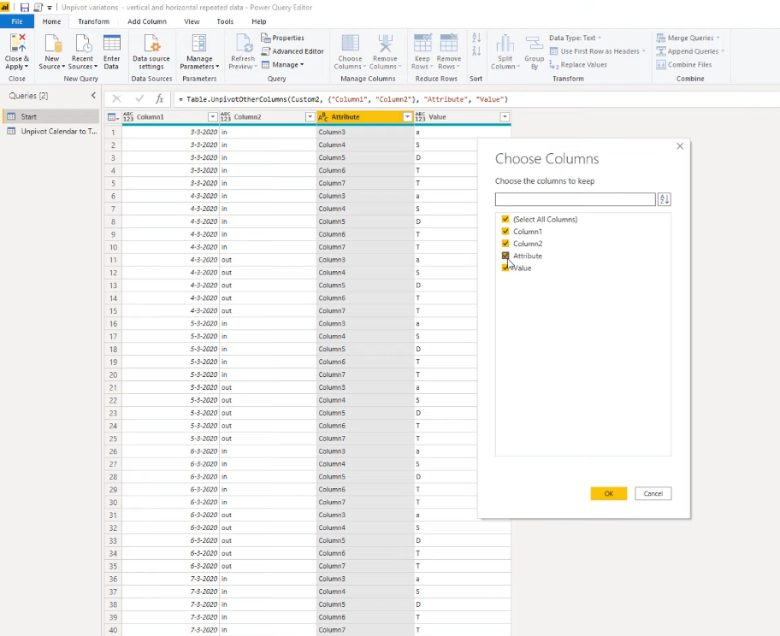Open the Advanced Editor

pos(292,51)
